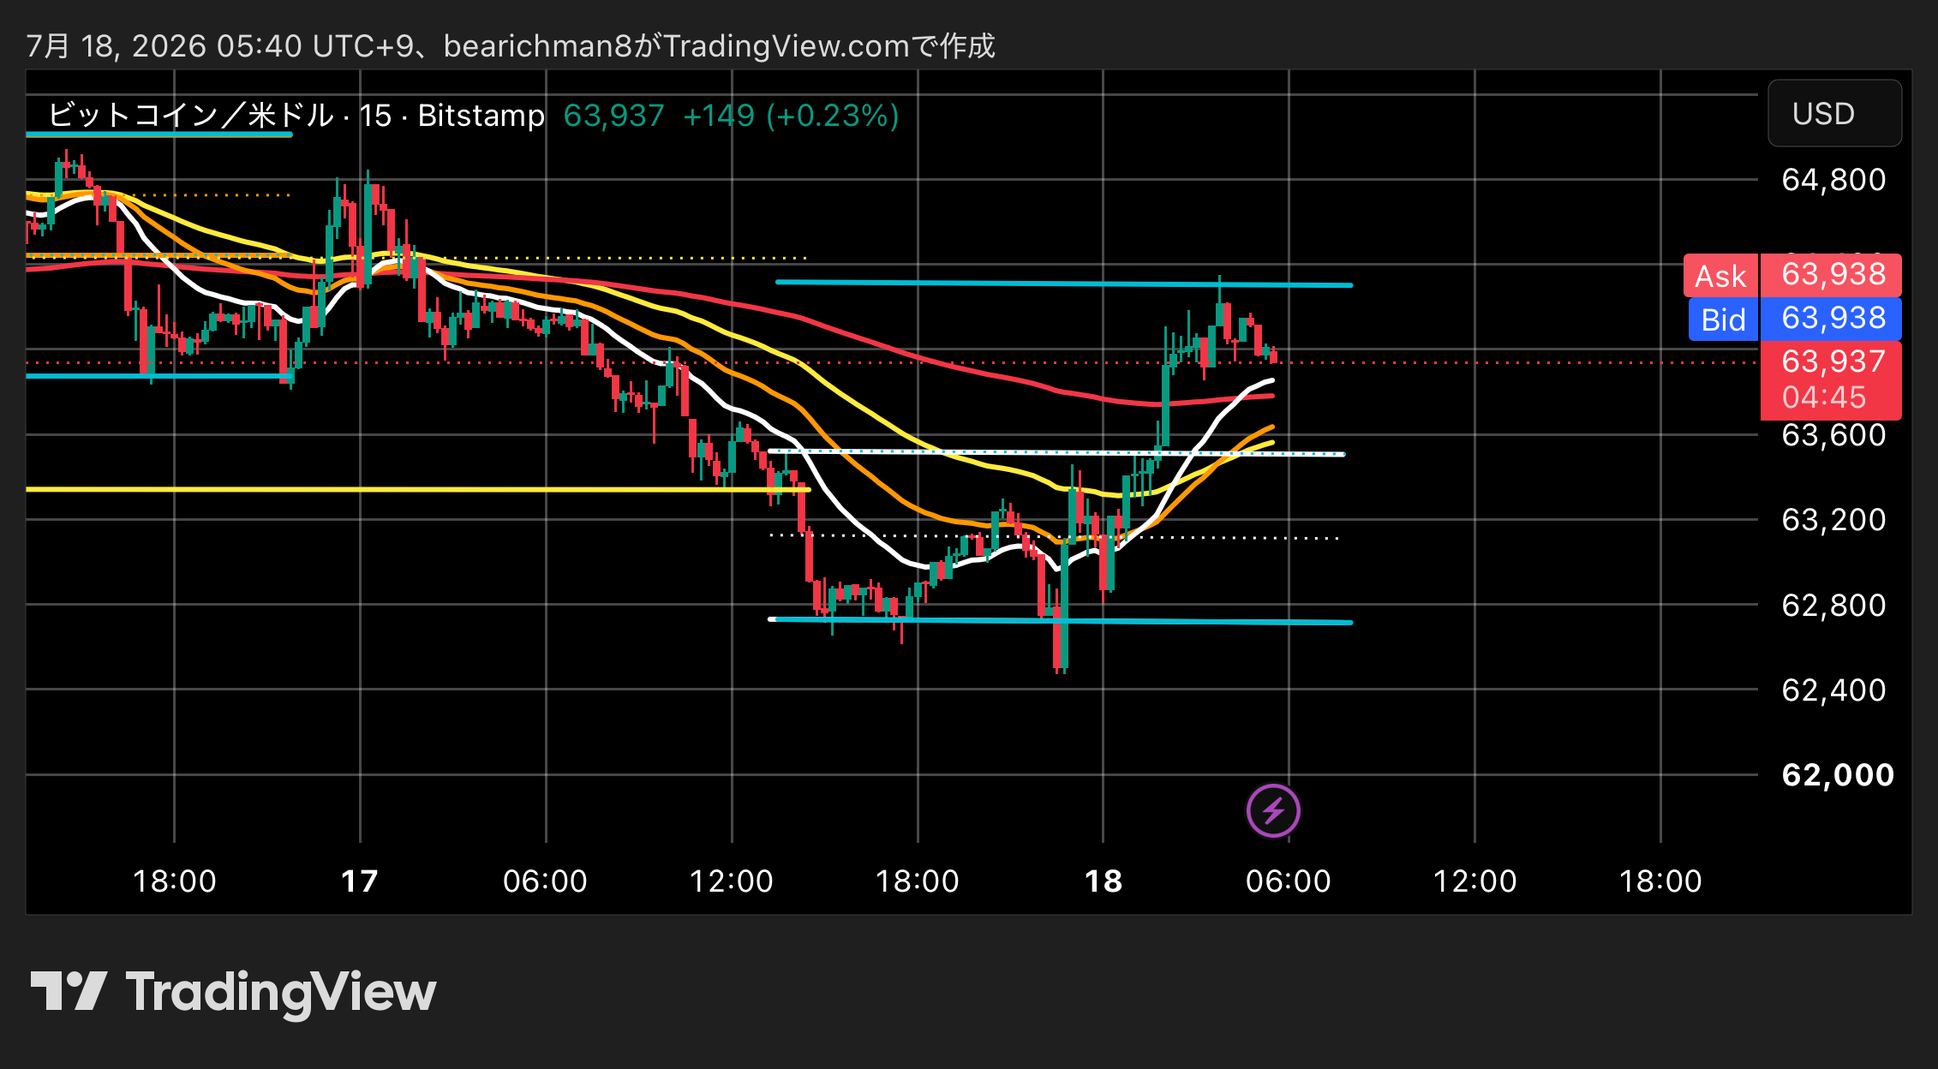
Task: Click the date 18 on time axis
Action: (x=1103, y=881)
